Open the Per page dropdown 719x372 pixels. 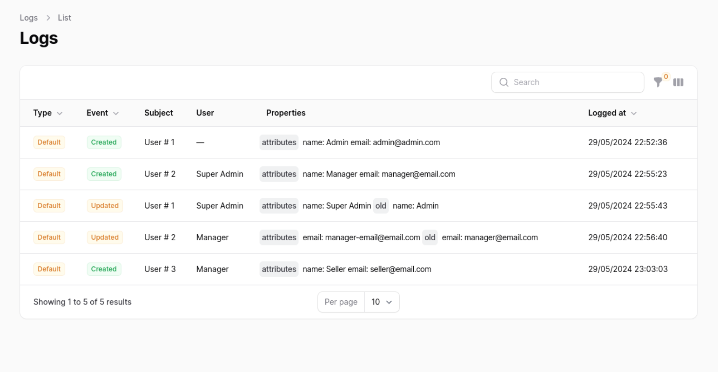(382, 302)
